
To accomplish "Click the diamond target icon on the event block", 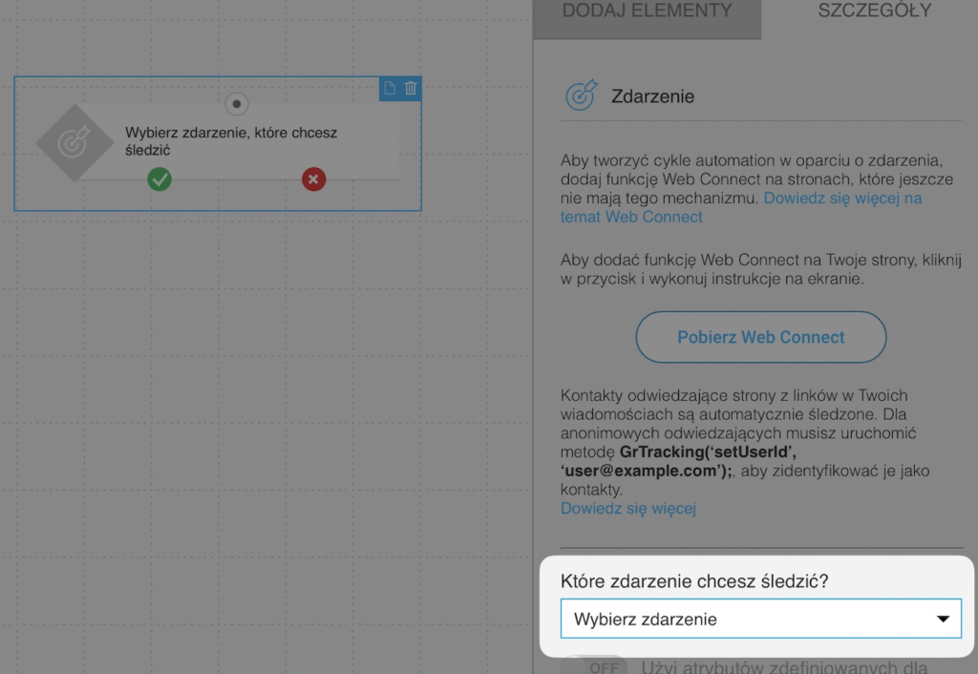I will click(74, 143).
